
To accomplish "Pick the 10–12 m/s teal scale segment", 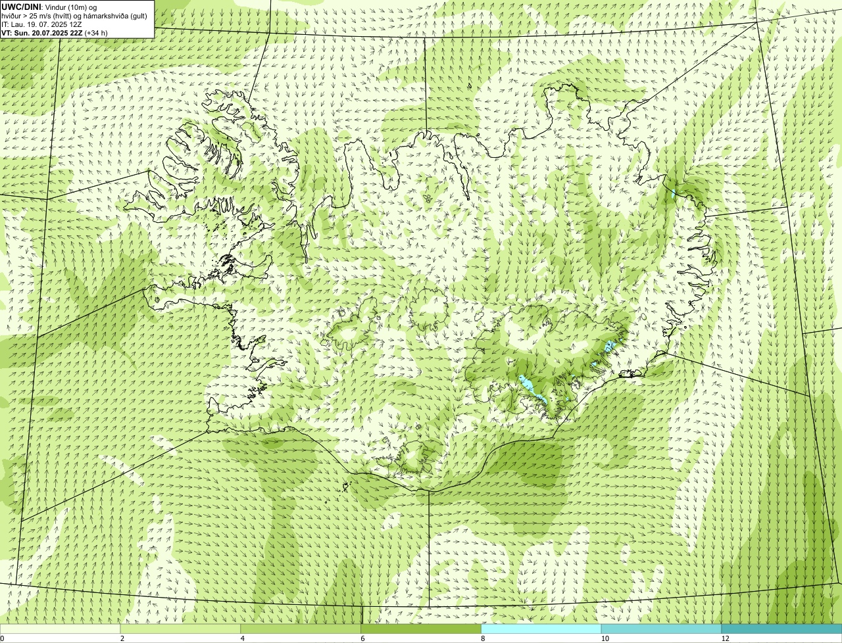I will click(661, 629).
